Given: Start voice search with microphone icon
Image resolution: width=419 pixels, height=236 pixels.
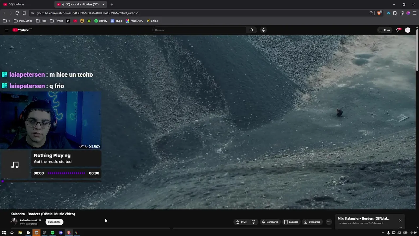Looking at the screenshot, I should pos(263,30).
